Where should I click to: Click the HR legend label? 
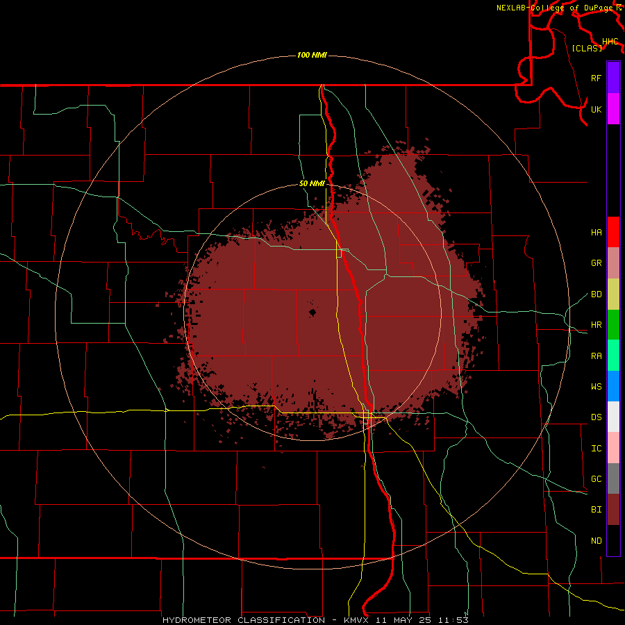point(596,325)
